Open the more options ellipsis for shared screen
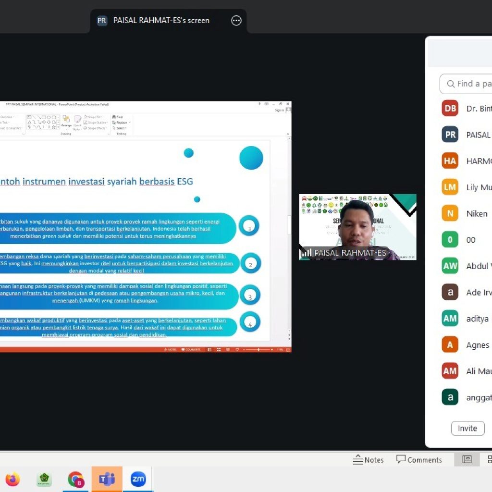Image resolution: width=492 pixels, height=492 pixels. [x=236, y=21]
